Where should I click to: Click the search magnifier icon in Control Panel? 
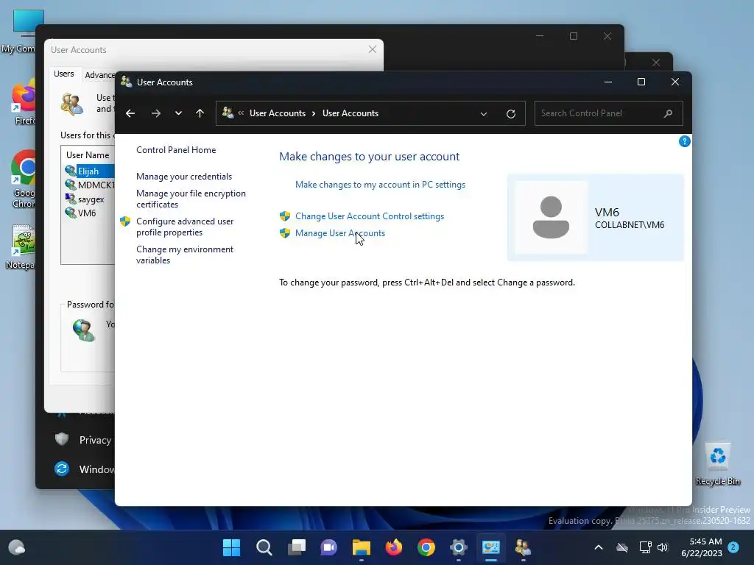tap(668, 113)
